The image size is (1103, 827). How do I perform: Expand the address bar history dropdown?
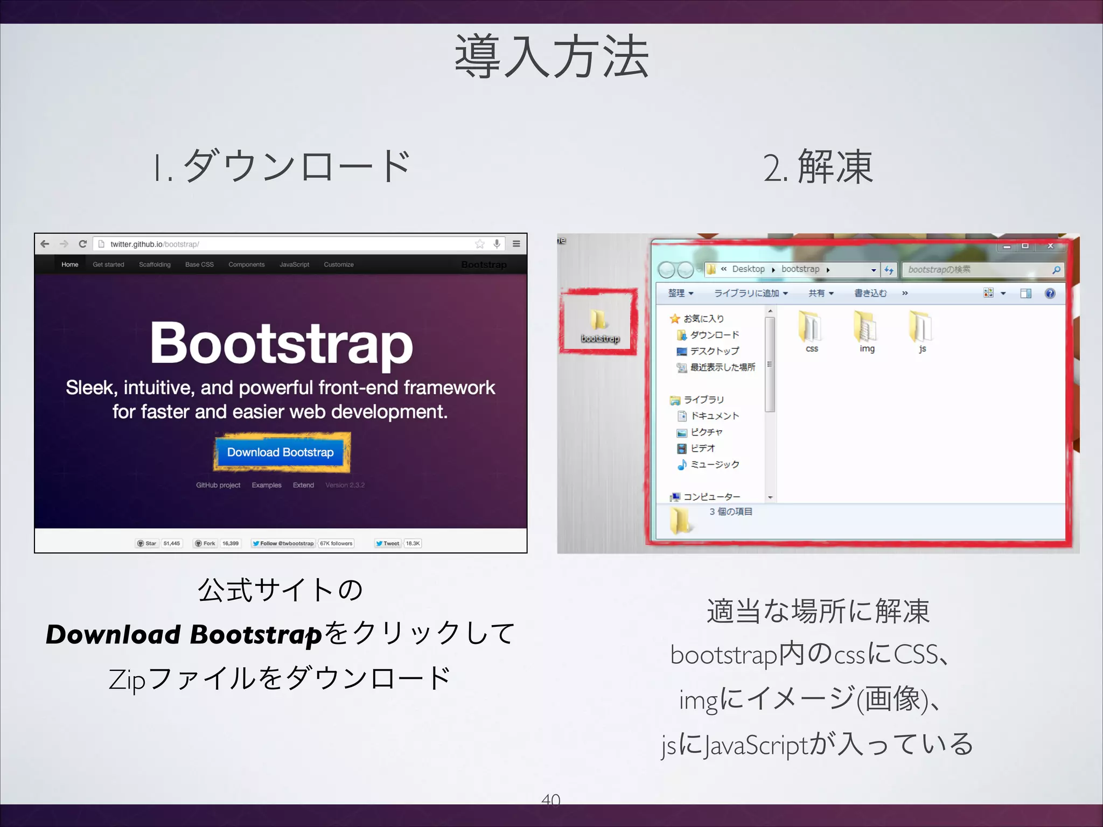(x=873, y=270)
